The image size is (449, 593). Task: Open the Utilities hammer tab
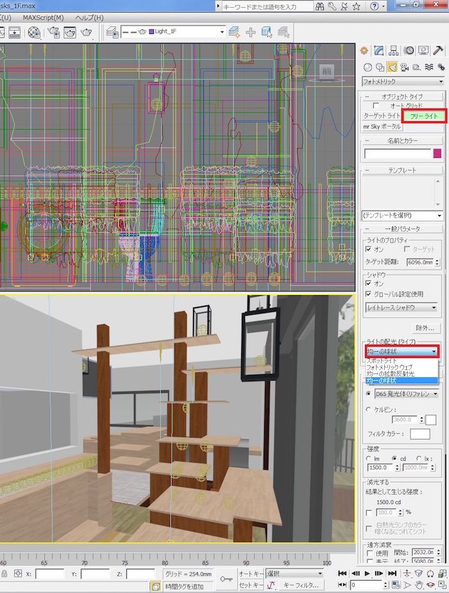tap(437, 51)
